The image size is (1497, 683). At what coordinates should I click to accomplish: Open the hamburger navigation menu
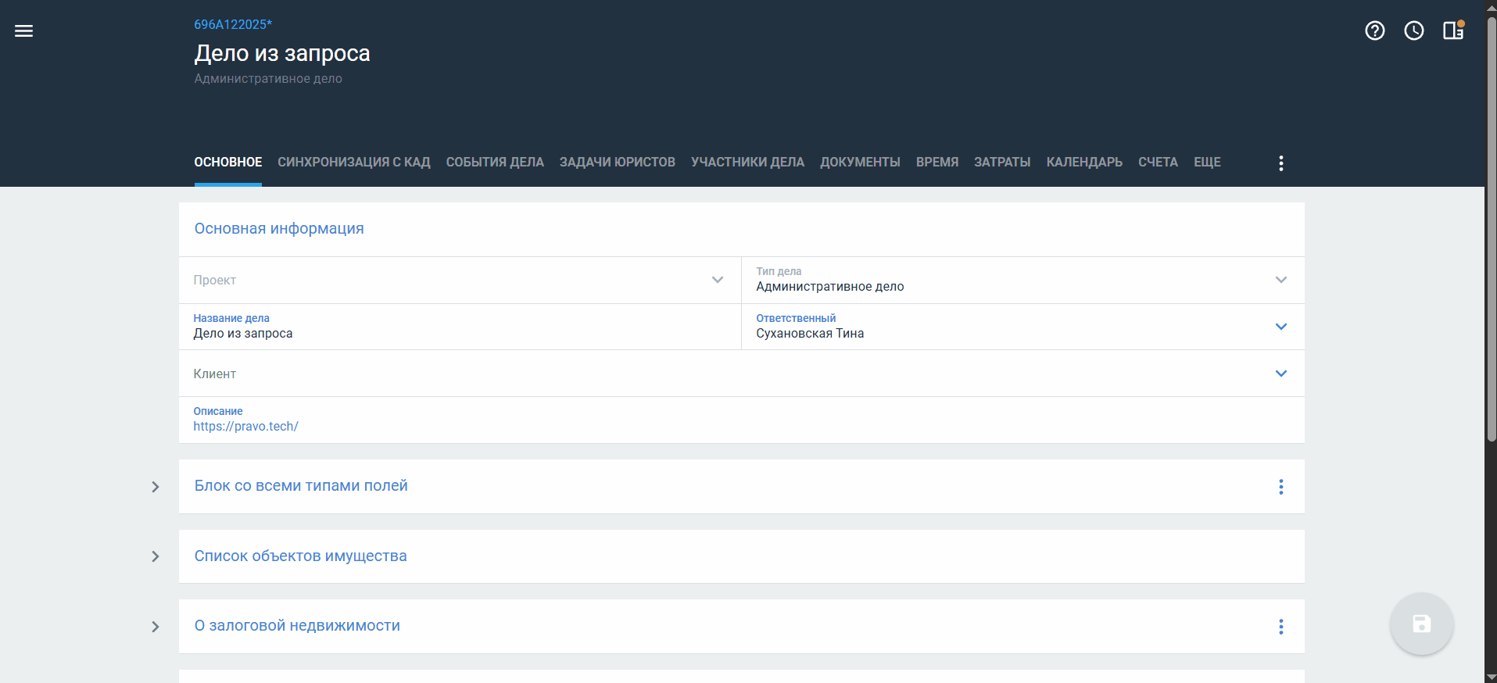click(x=23, y=31)
